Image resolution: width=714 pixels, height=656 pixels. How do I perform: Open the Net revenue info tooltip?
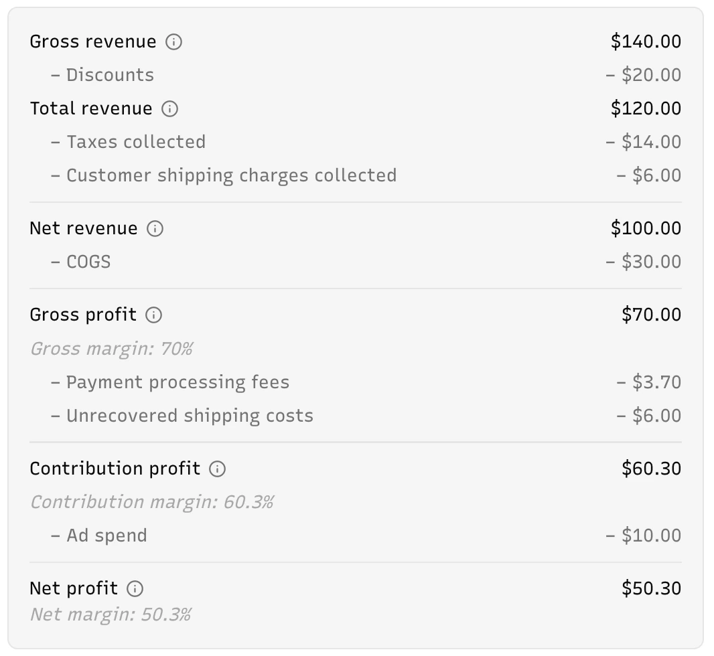coord(155,228)
